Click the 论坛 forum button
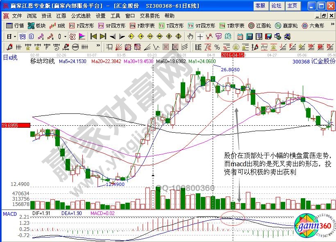The image size is (336, 242). 276,6
